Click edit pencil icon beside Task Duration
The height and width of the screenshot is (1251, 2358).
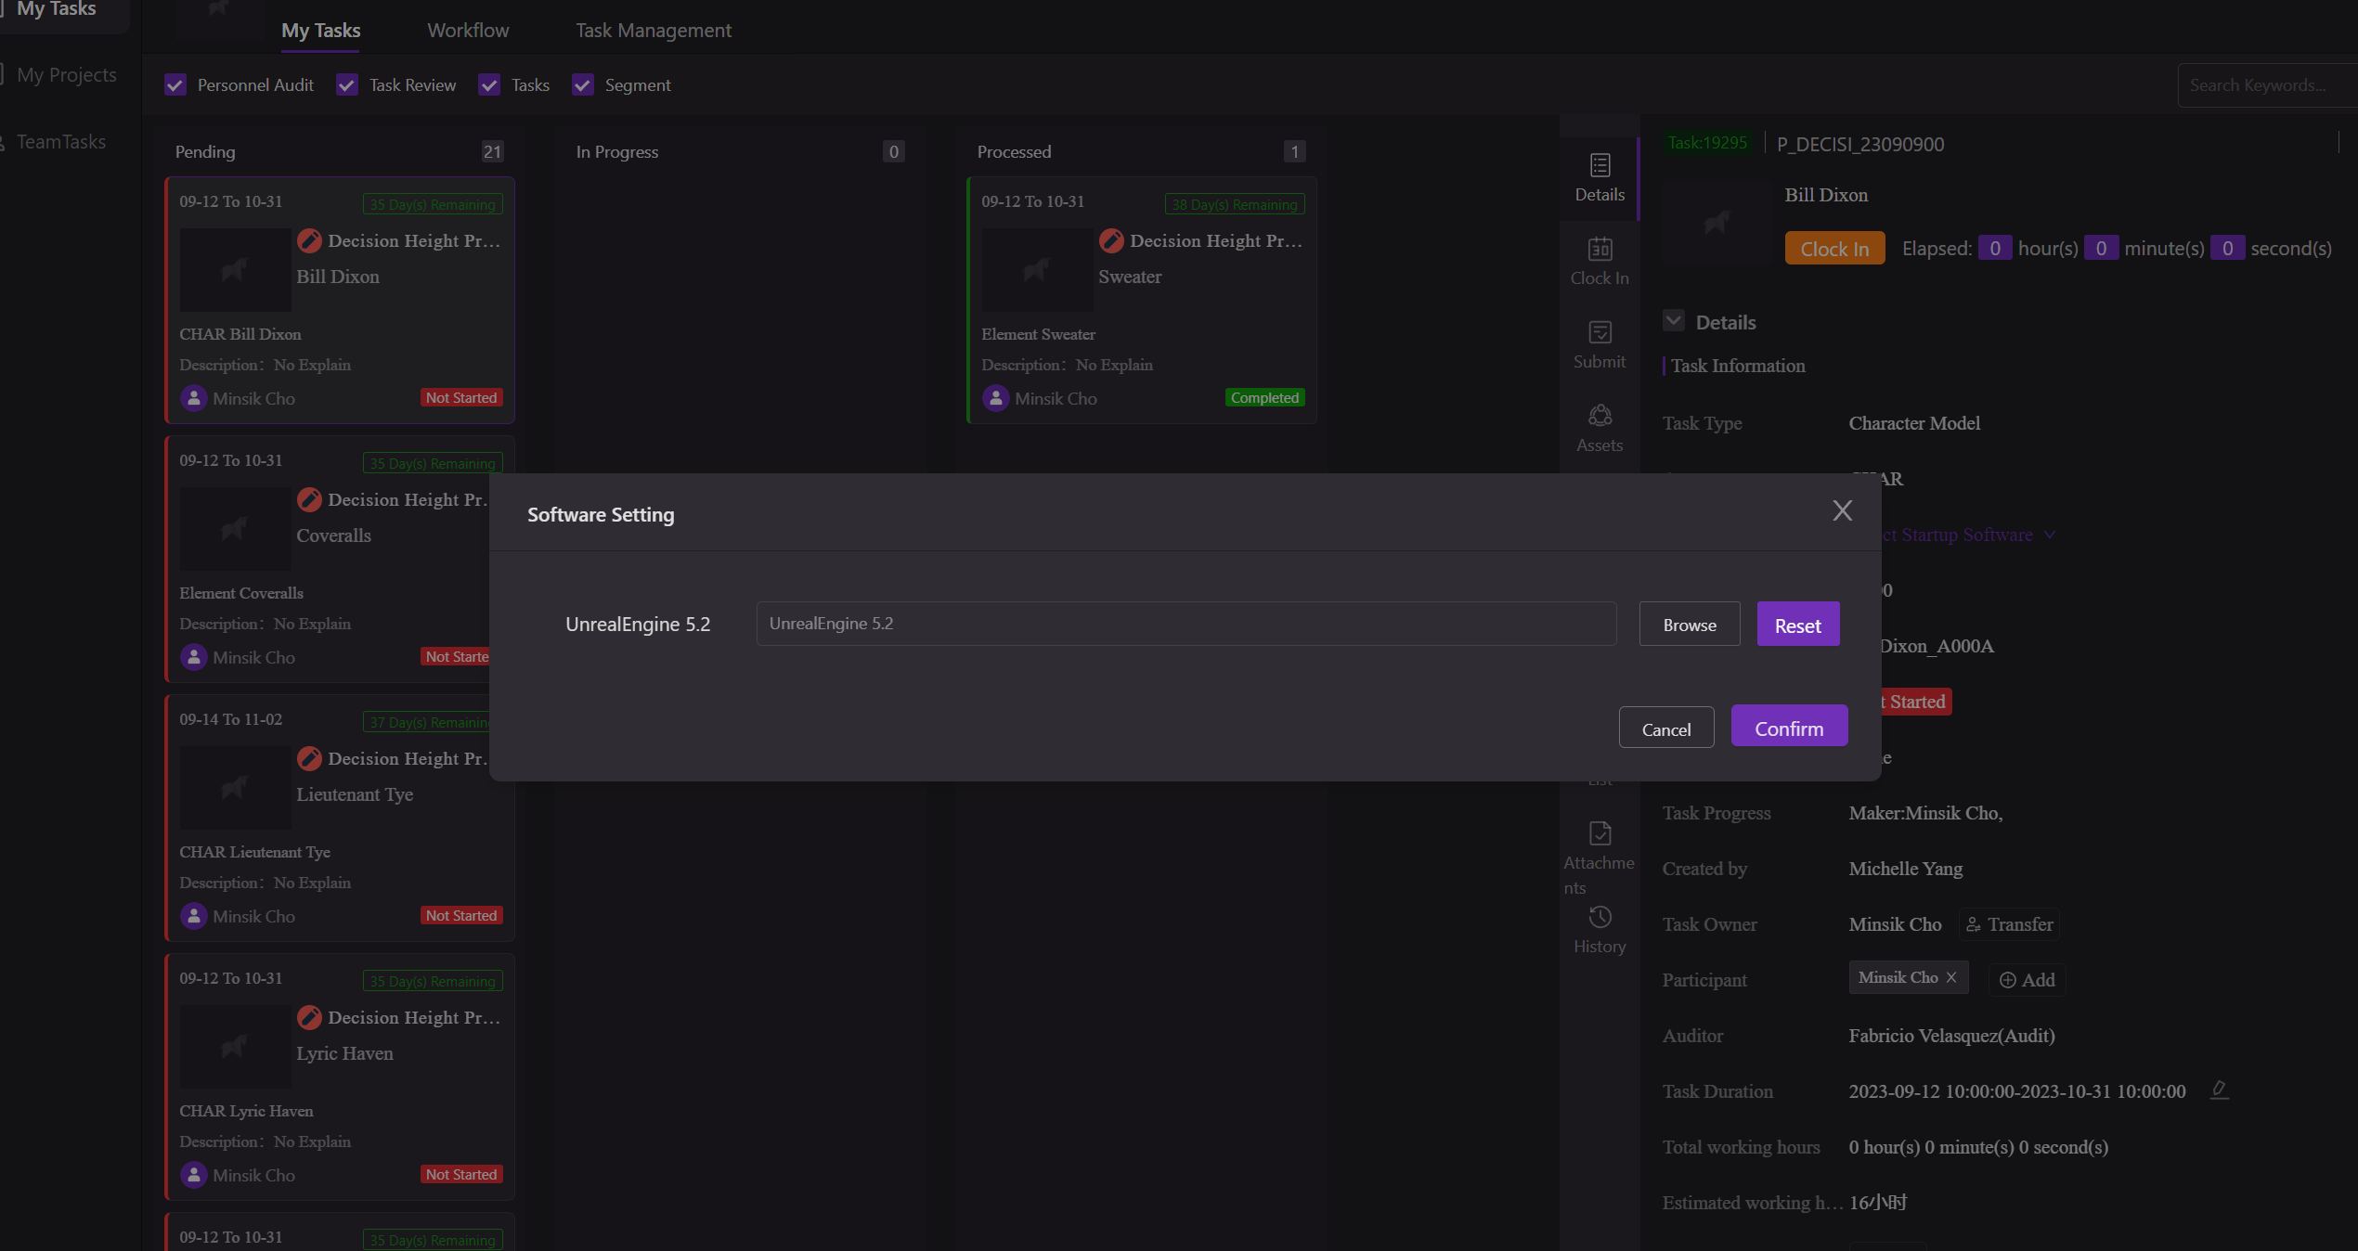click(2220, 1090)
